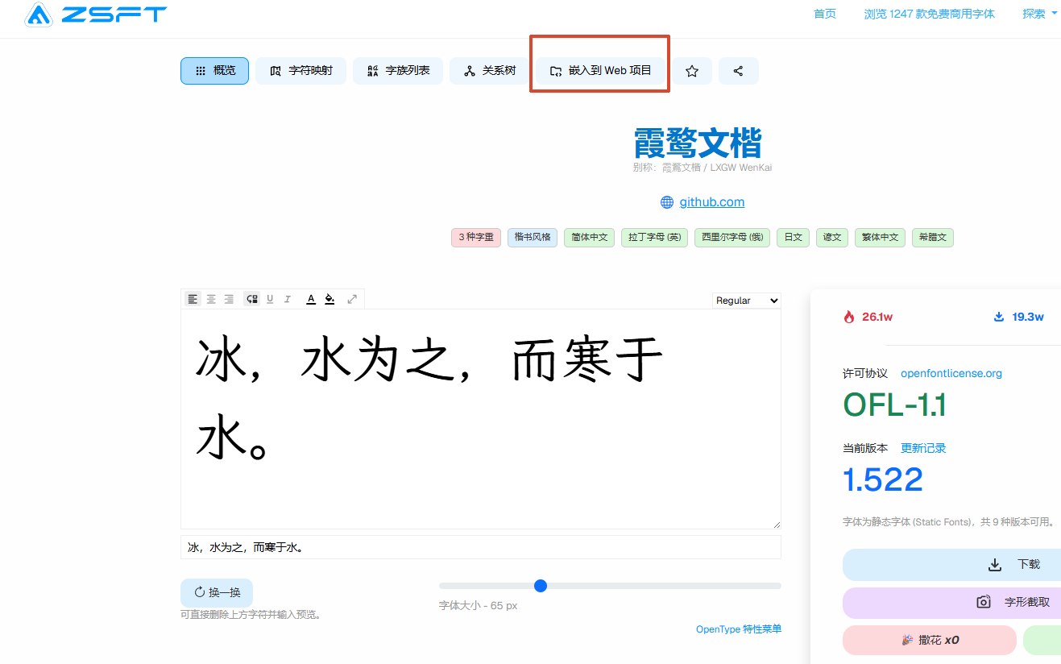Center-align the preview text
The image size is (1061, 664).
(x=211, y=299)
